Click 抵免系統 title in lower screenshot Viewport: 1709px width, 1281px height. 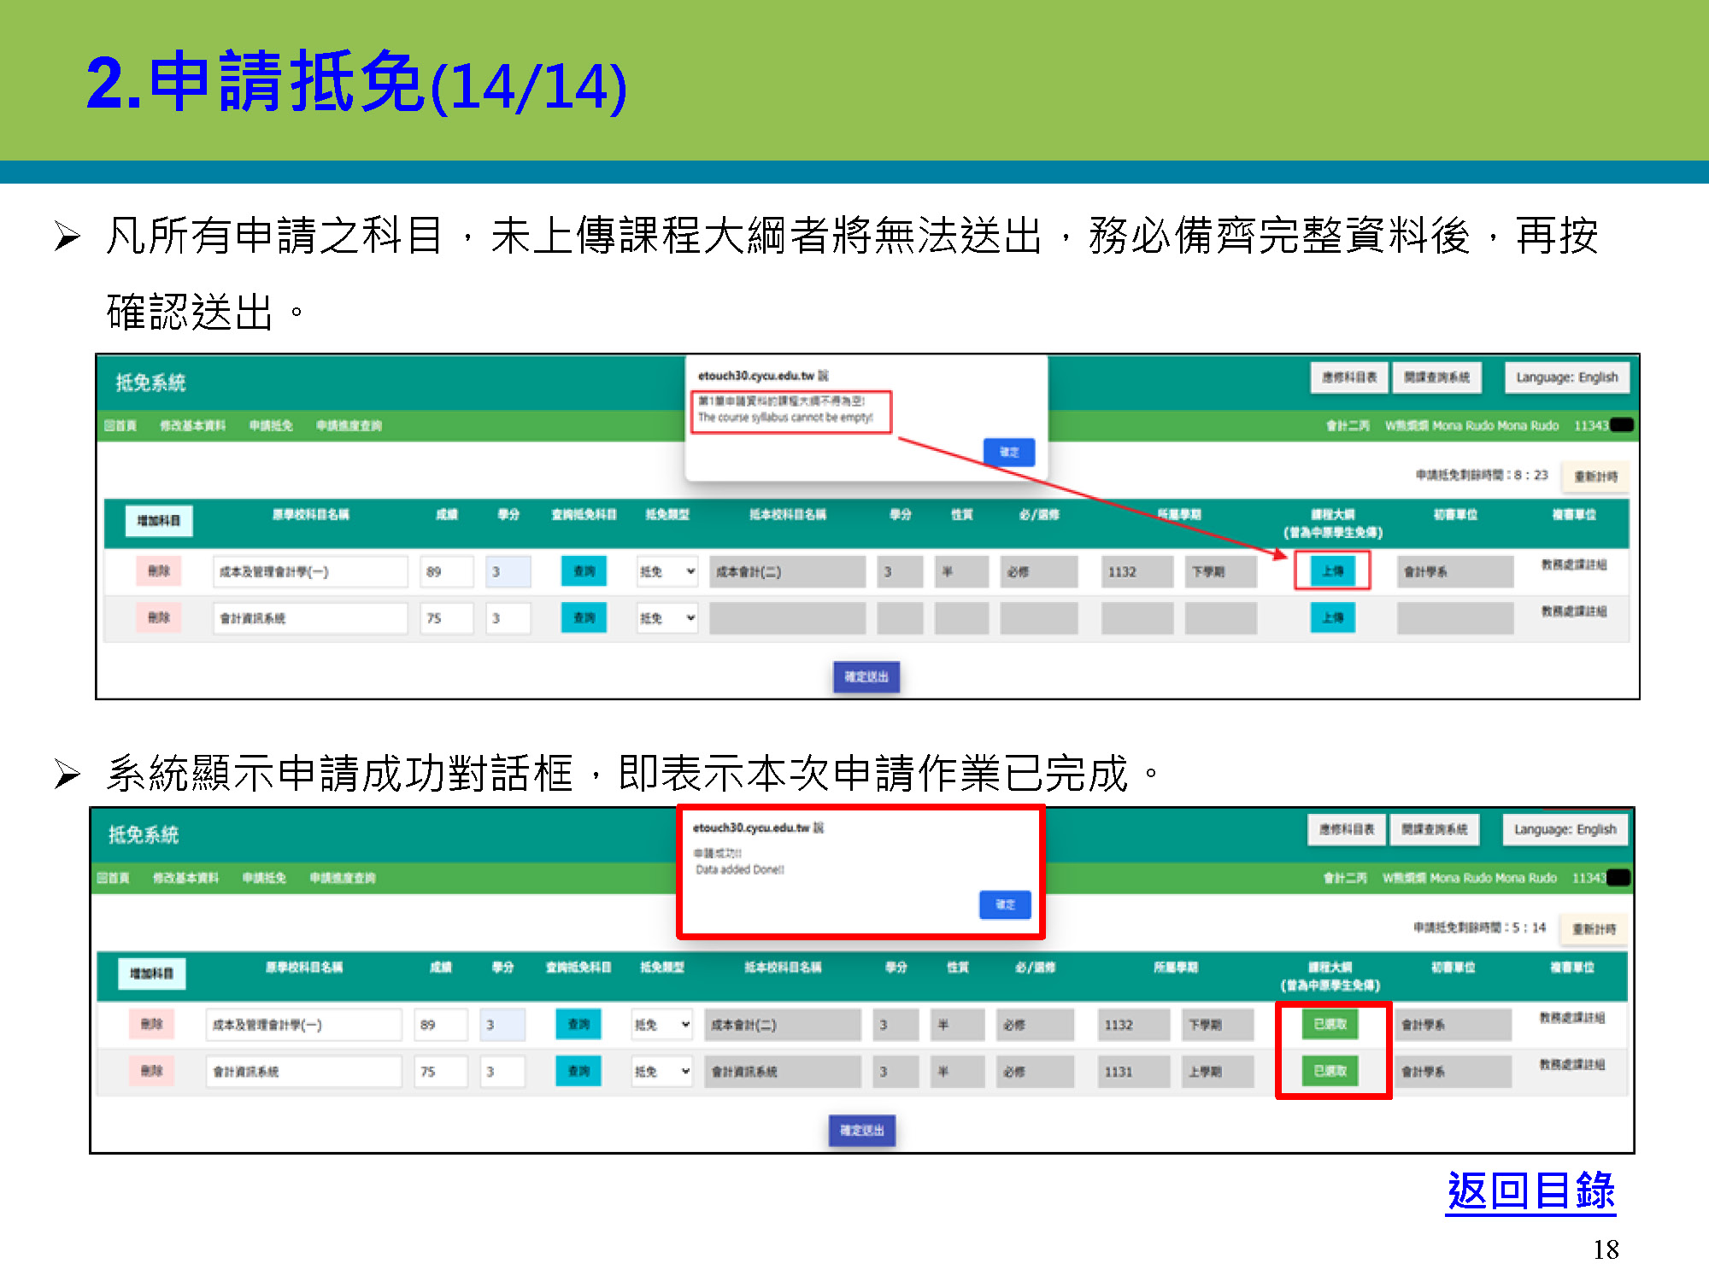click(144, 834)
